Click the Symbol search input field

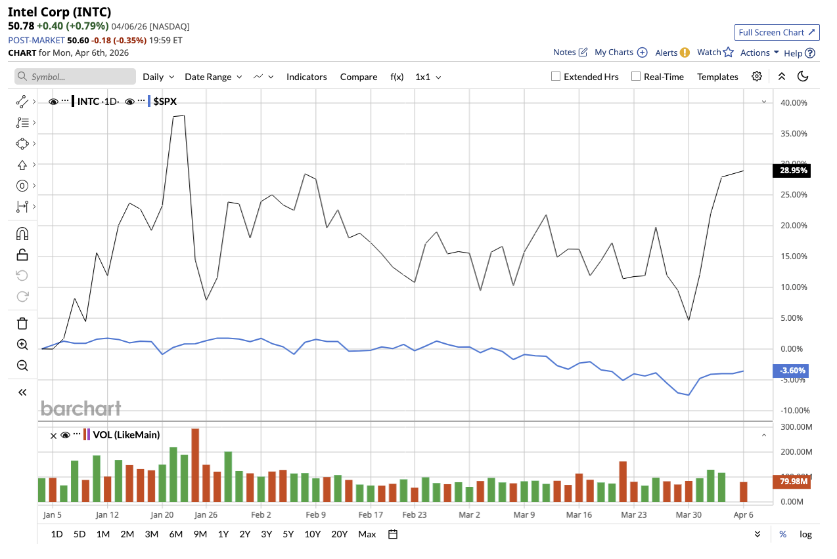[x=75, y=77]
